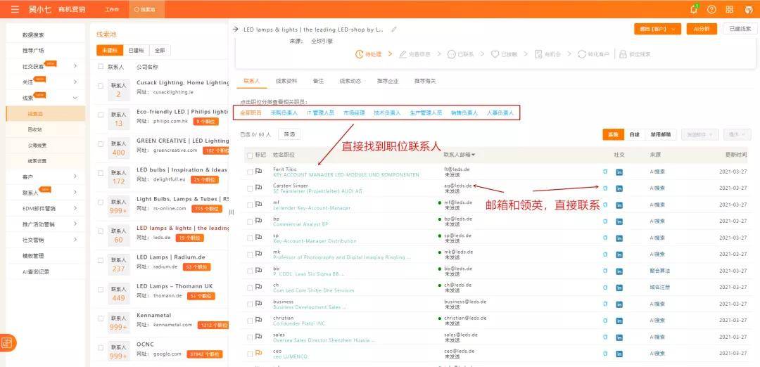This screenshot has width=760, height=367.
Task: Flag the Carsten Singer contact
Action: 259,188
